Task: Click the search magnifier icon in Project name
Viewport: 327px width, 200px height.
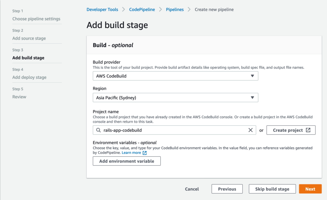Action: point(98,130)
